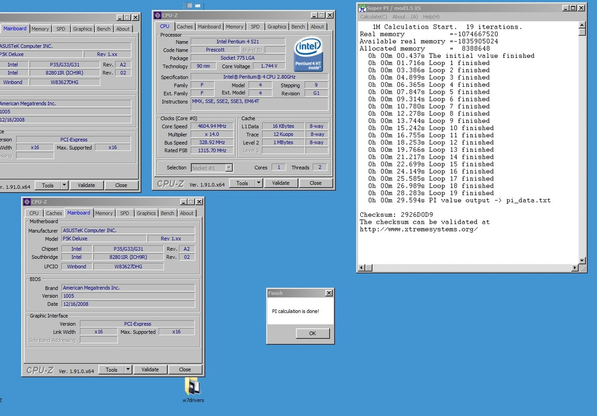Click BIOS date 12/16/2008 in bottom CPU-Z
This screenshot has height=416, width=597.
128,304
